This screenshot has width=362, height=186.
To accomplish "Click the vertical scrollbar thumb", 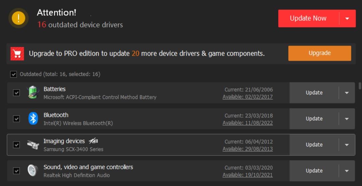I will (360, 85).
